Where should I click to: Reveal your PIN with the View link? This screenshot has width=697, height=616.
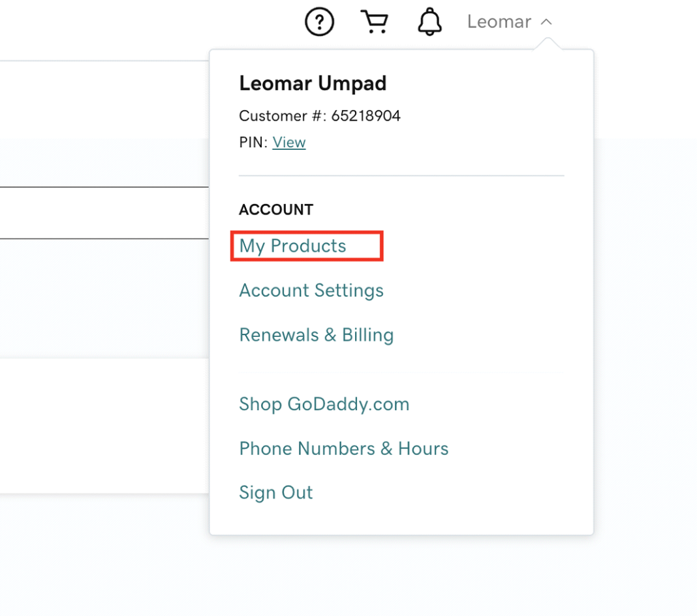[x=289, y=142]
